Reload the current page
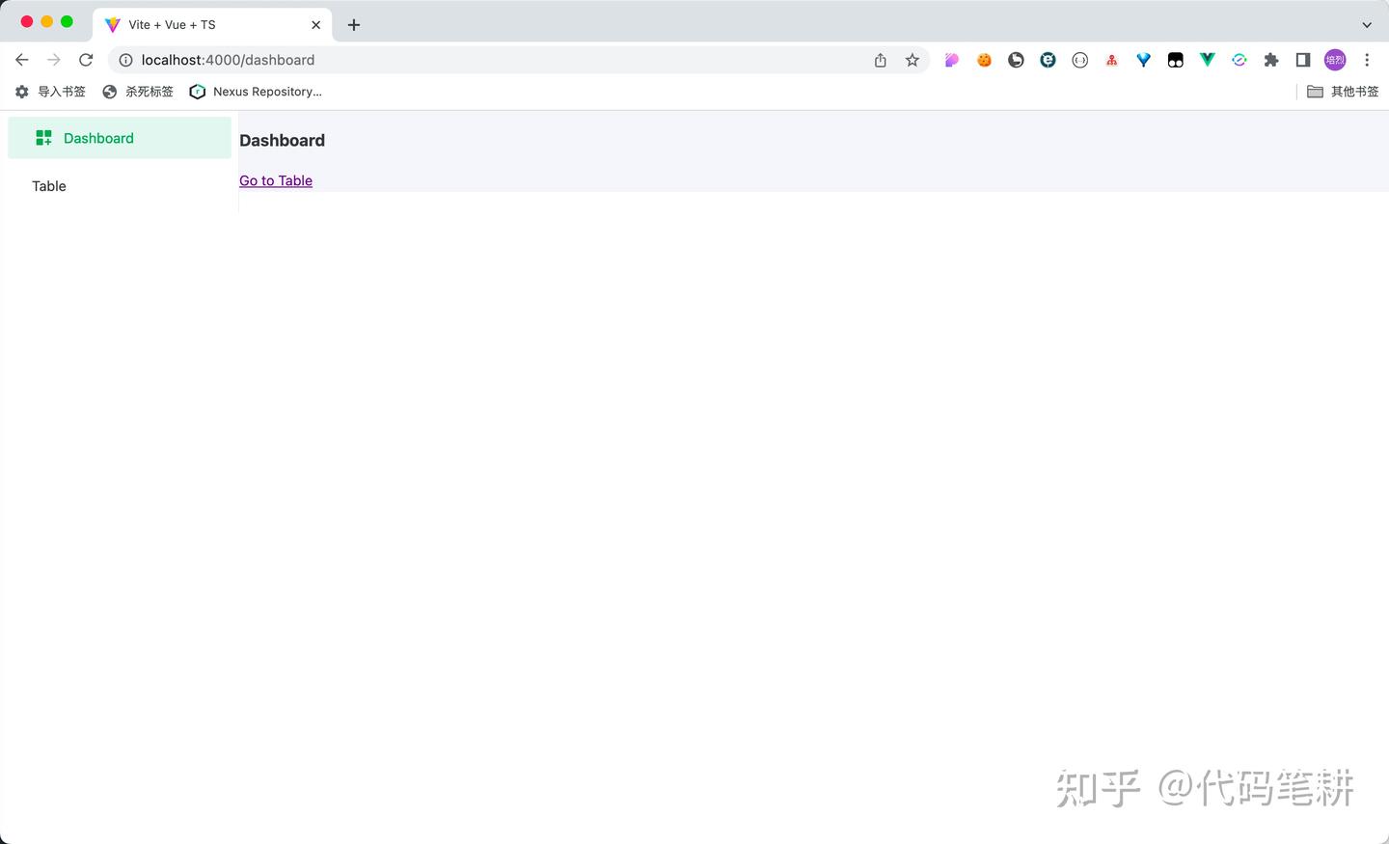The image size is (1389, 844). coord(86,59)
